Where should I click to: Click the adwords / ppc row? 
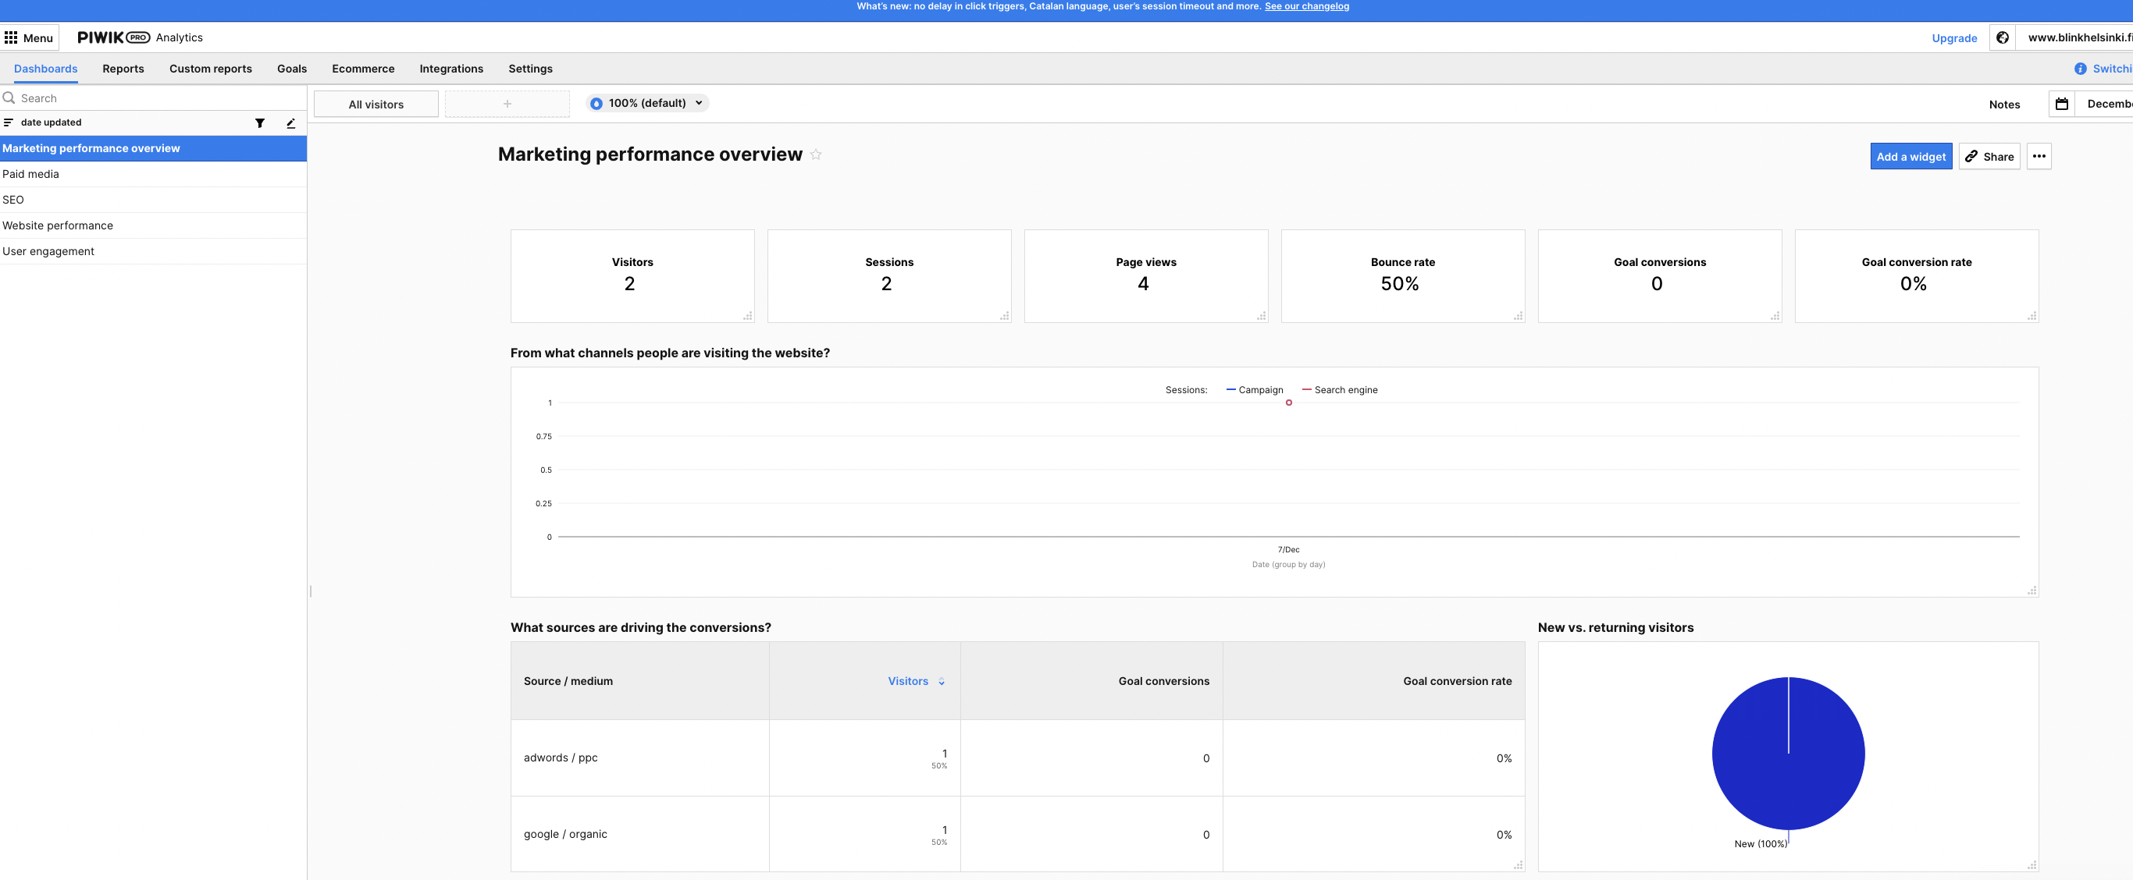point(1017,758)
